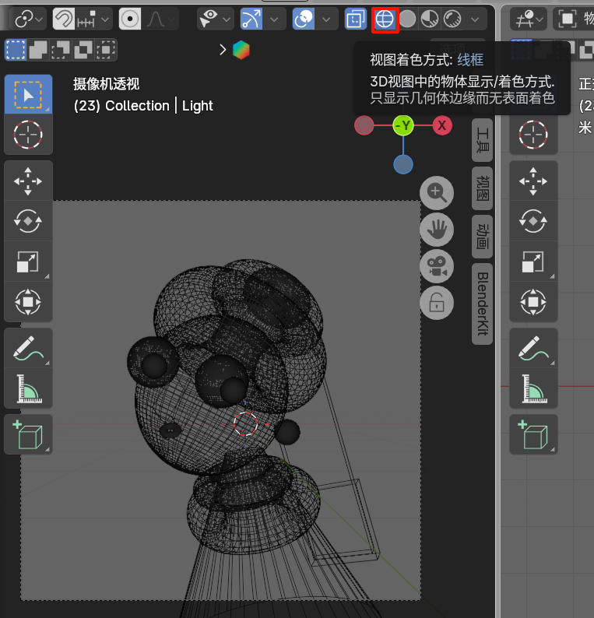This screenshot has height=618, width=594.
Task: Select the 3D Cursor tool in left viewport
Action: tap(28, 135)
